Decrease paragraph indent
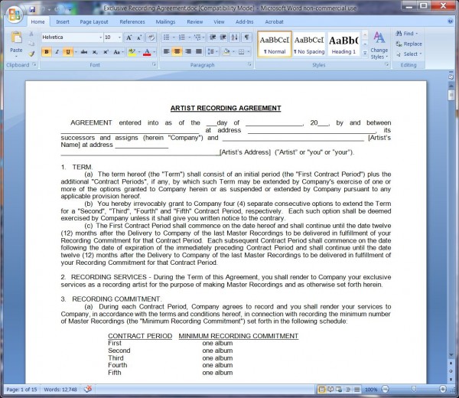The width and height of the screenshot is (459, 398). pos(213,38)
